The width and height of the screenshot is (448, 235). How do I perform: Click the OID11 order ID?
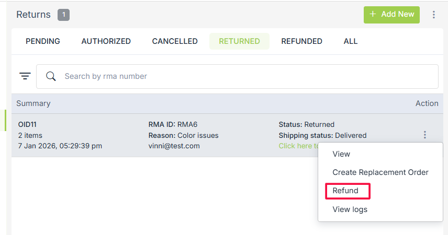point(27,124)
